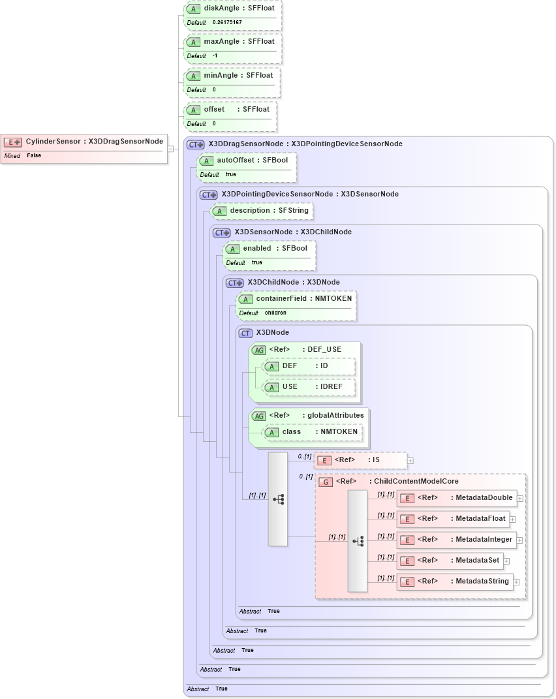Click the AG icon of globalAttributes group
Viewport: 556px width, 699px height.
258,416
